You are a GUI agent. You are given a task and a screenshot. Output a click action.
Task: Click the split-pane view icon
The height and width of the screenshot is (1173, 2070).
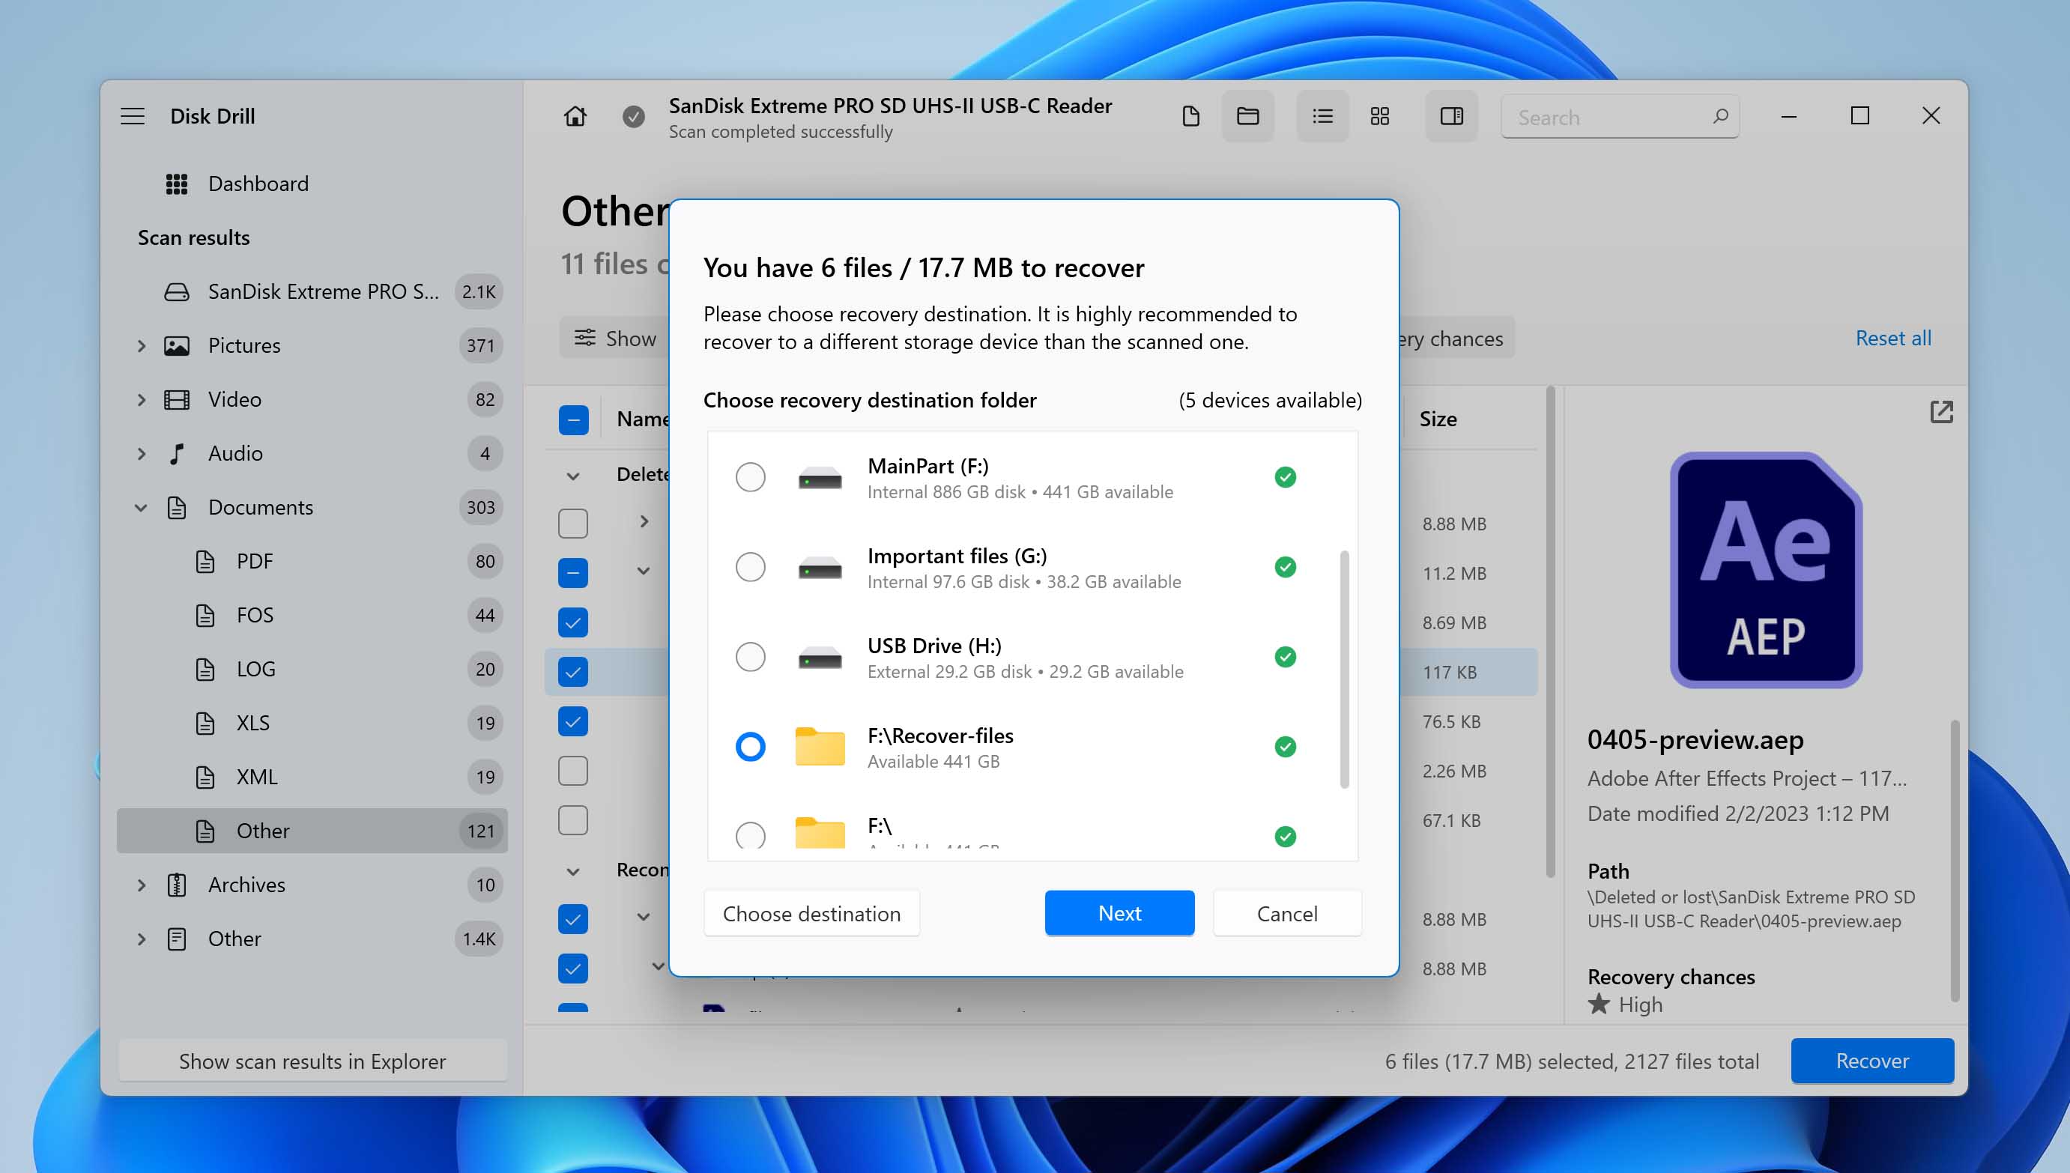pos(1450,117)
